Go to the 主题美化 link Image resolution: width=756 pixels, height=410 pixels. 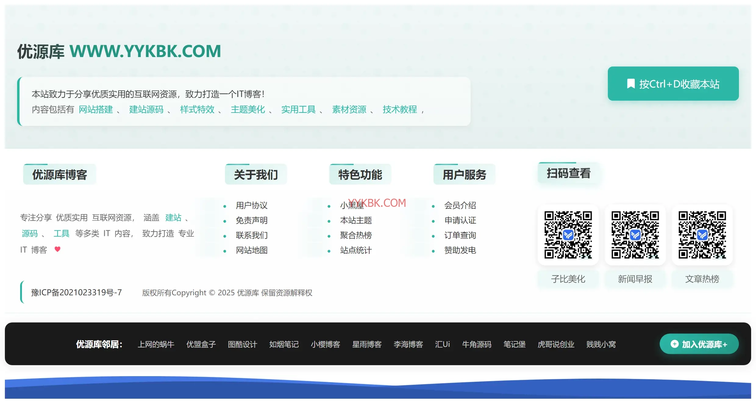coord(248,109)
